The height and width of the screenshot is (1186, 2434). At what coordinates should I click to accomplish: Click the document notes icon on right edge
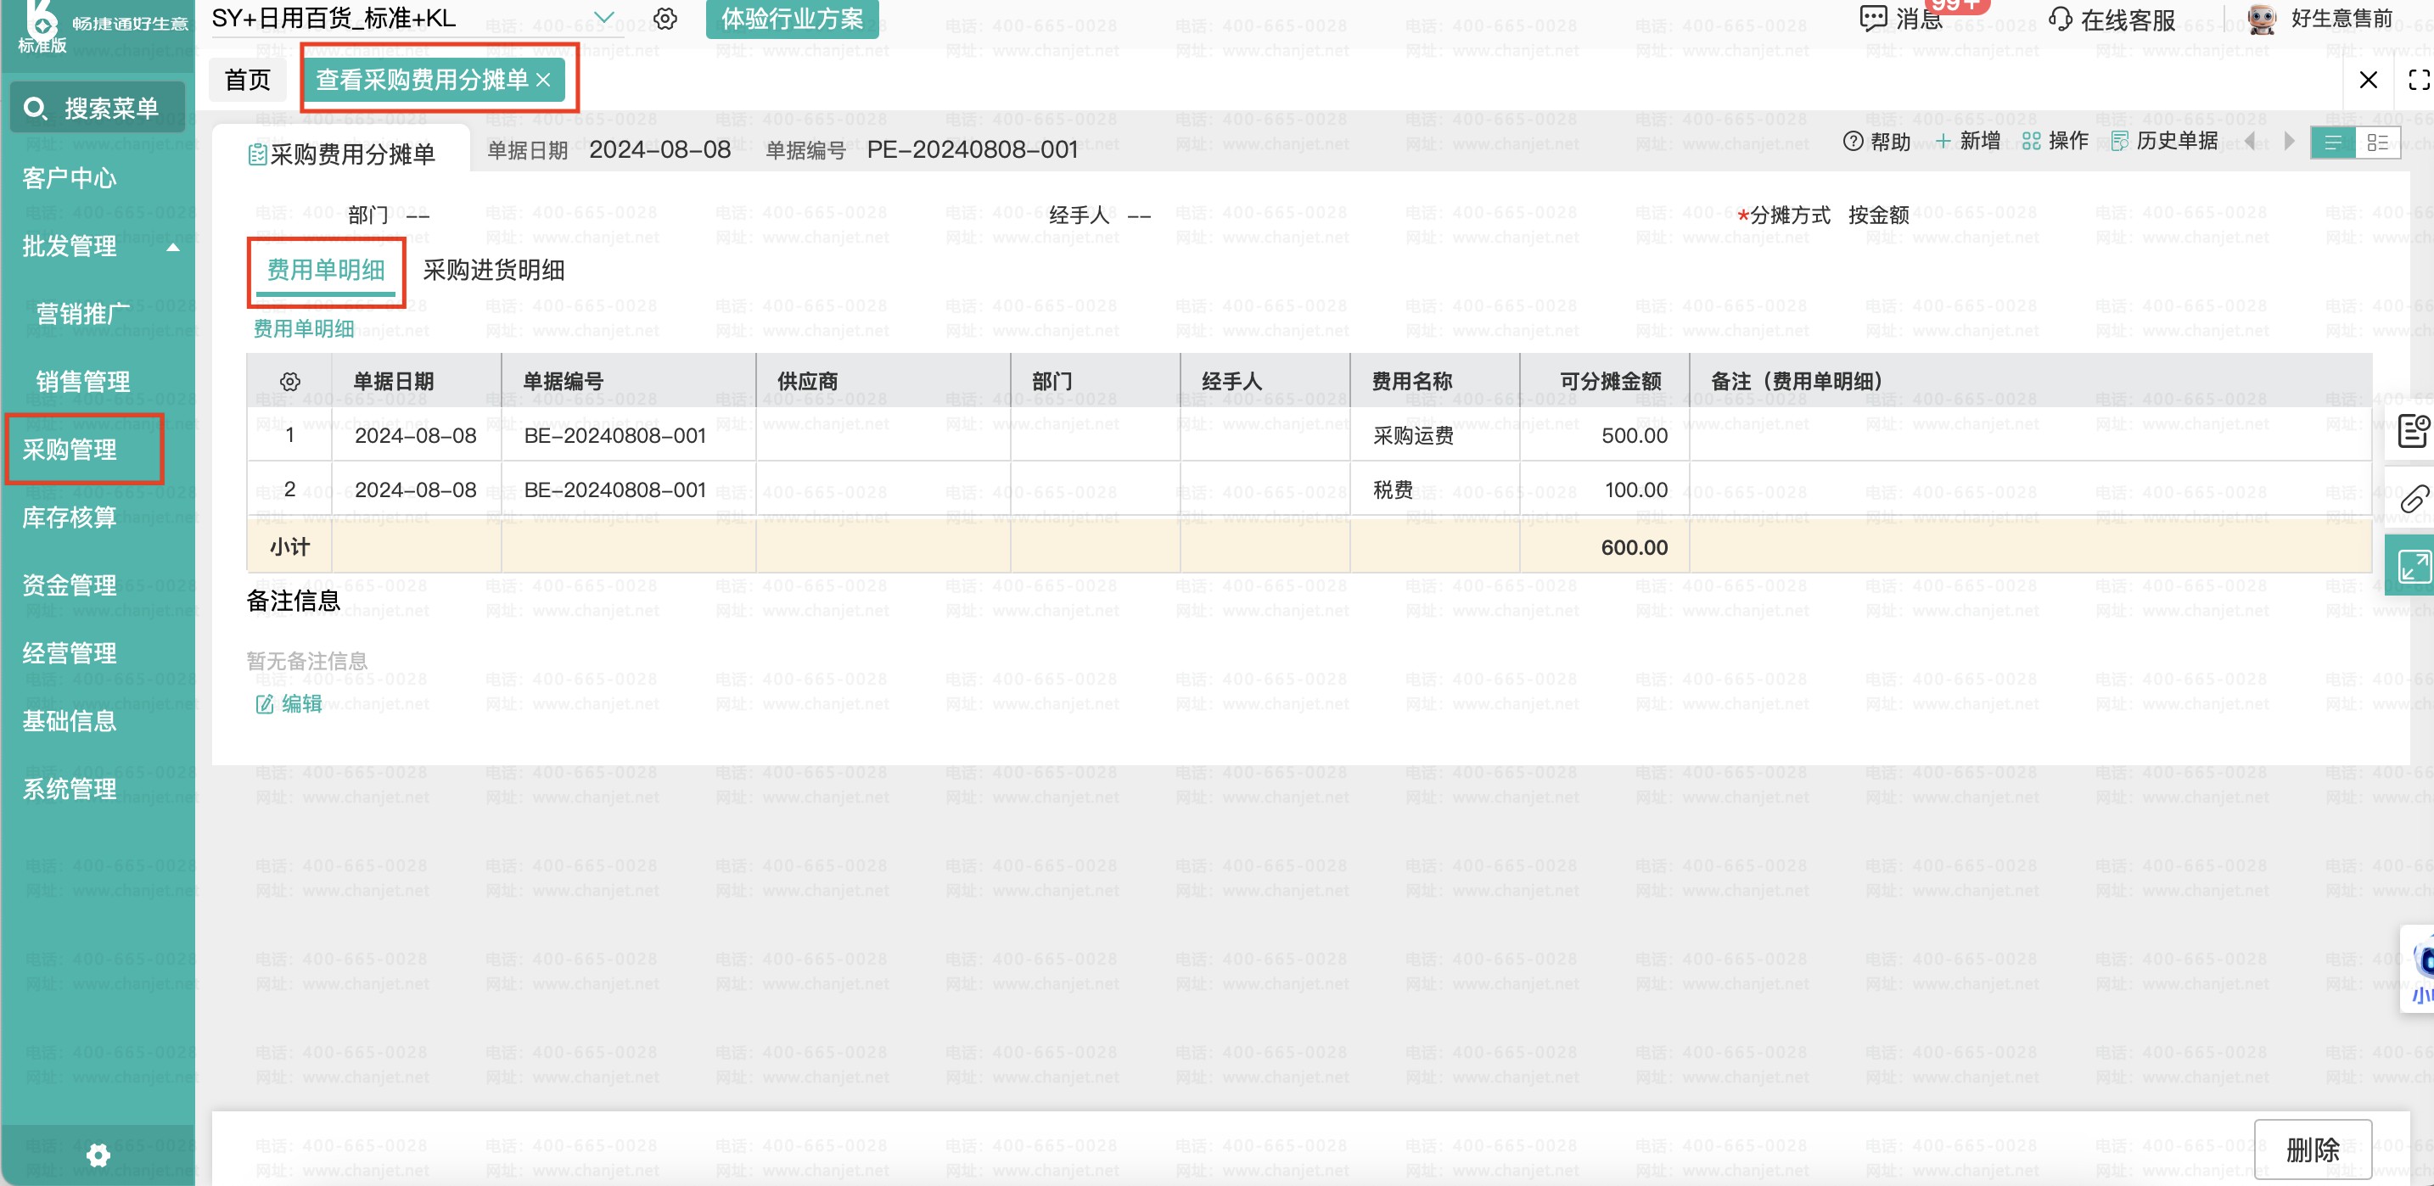(x=2414, y=432)
